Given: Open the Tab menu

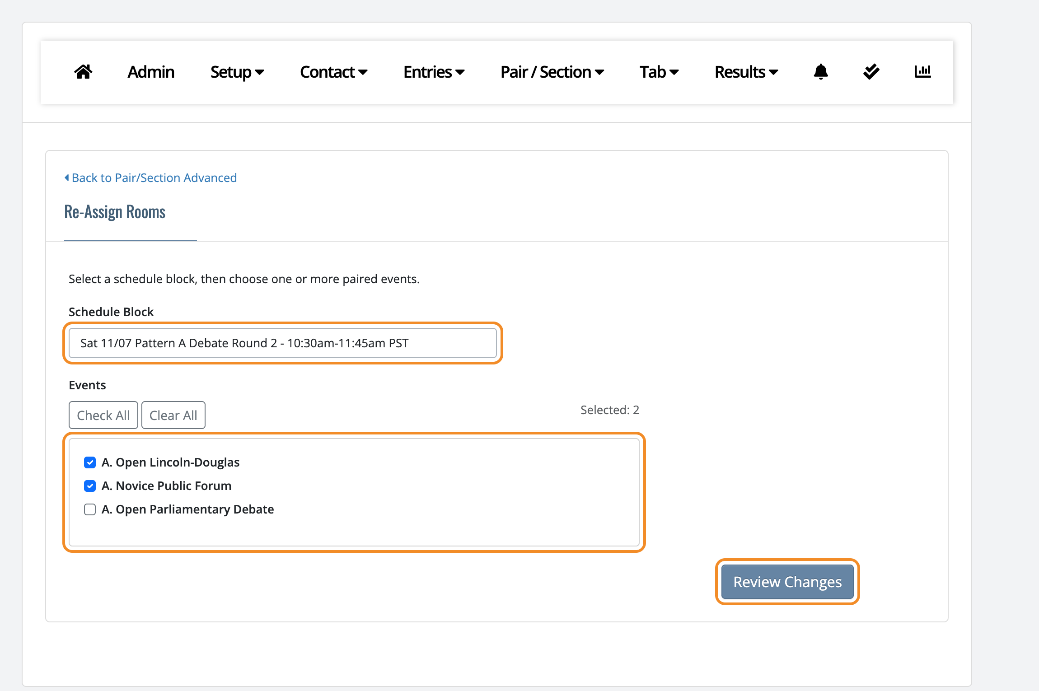Looking at the screenshot, I should (659, 72).
